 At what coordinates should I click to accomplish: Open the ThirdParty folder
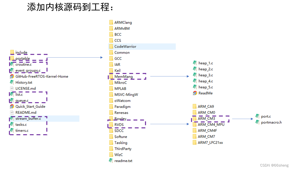(121, 148)
